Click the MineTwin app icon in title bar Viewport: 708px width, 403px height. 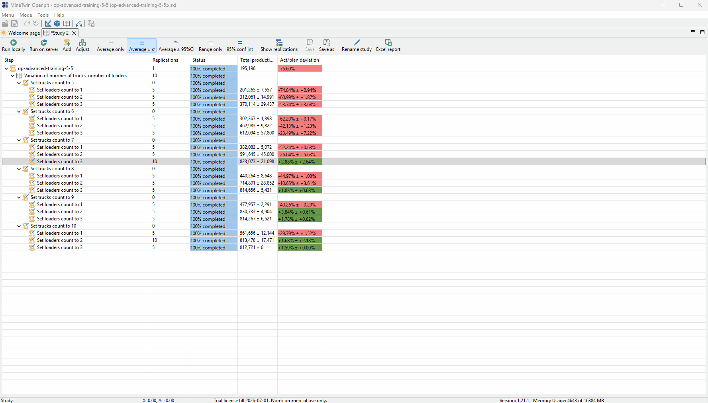(5, 5)
